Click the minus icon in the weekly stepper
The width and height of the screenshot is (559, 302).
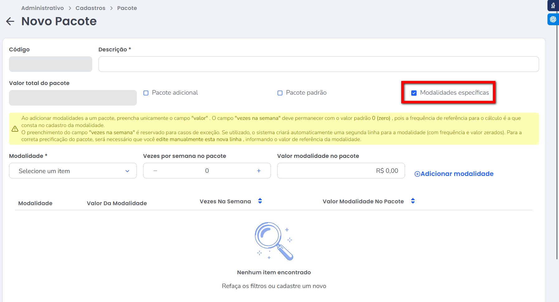[155, 171]
